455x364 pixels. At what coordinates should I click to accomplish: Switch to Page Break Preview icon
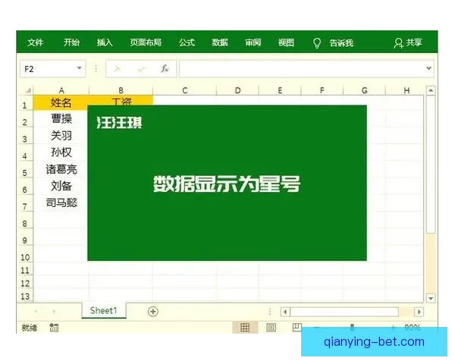[x=297, y=327]
